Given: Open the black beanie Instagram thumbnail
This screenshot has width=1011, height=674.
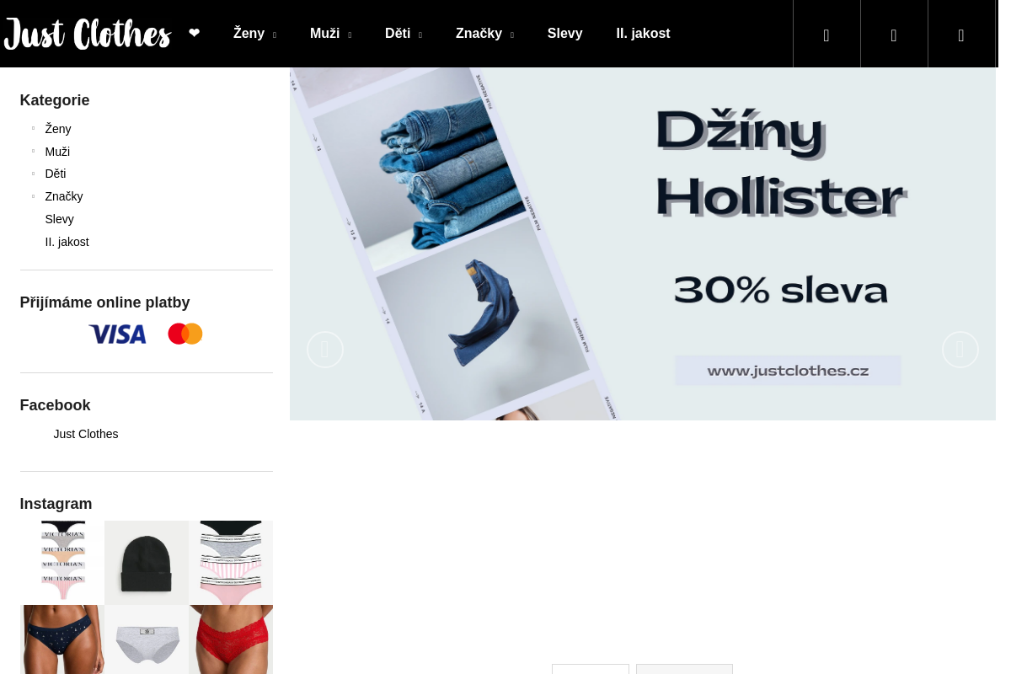Looking at the screenshot, I should tap(147, 562).
